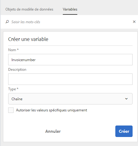The height and width of the screenshot is (146, 138).
Task: Enable Autoriser les valeurs spécifiques uniquement checkbox
Action: point(11,110)
